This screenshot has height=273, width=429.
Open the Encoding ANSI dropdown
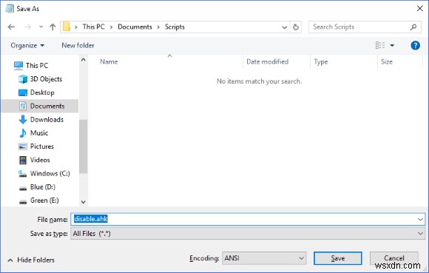click(x=264, y=258)
